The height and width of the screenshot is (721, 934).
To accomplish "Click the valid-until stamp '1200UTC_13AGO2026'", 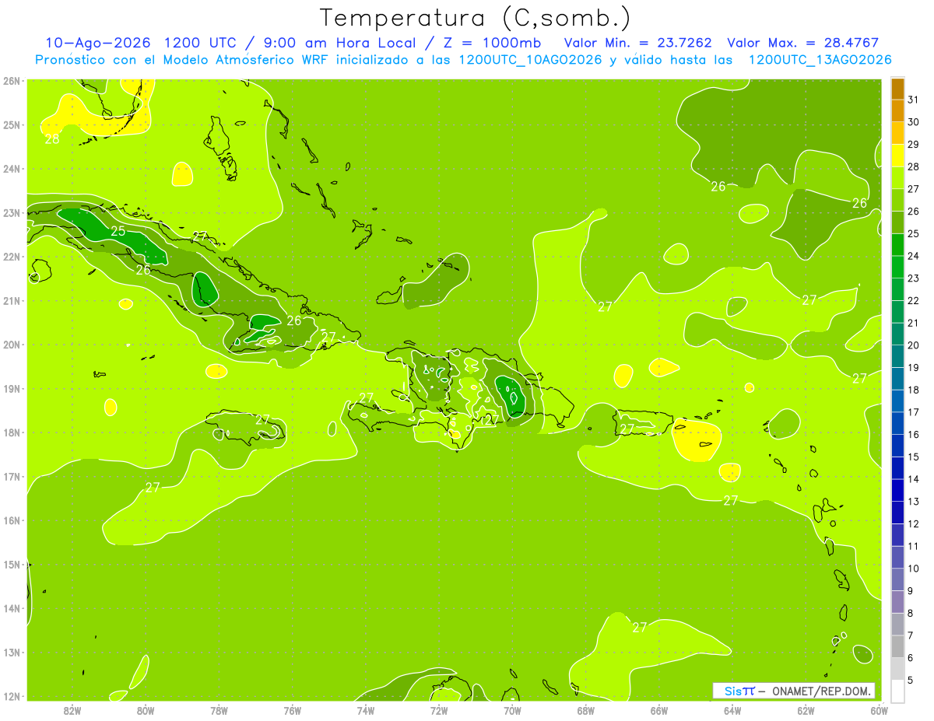I will tap(820, 60).
